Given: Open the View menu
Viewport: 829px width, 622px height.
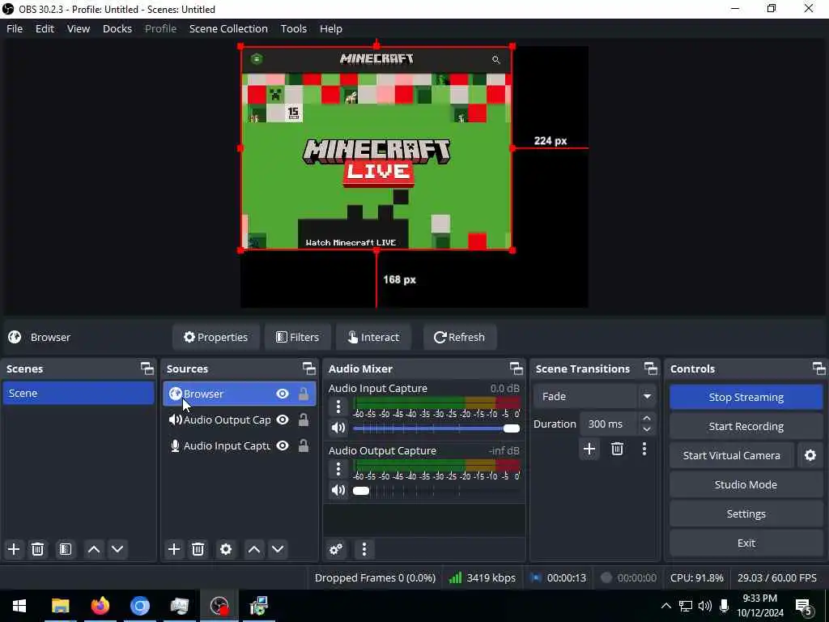Looking at the screenshot, I should [x=79, y=28].
